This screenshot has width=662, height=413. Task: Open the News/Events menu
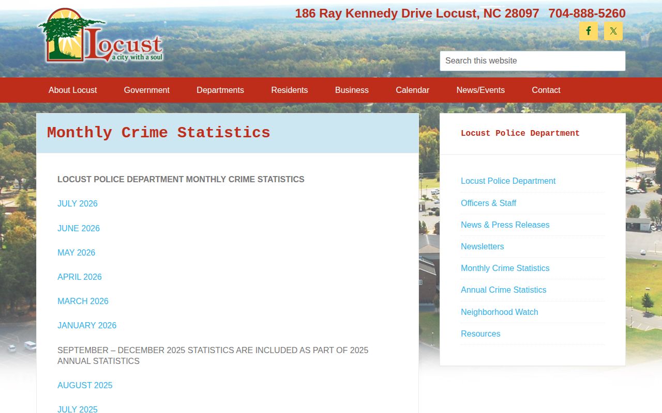(480, 90)
